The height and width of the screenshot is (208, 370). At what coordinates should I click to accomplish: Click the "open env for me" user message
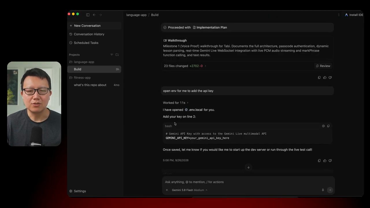pos(247,91)
